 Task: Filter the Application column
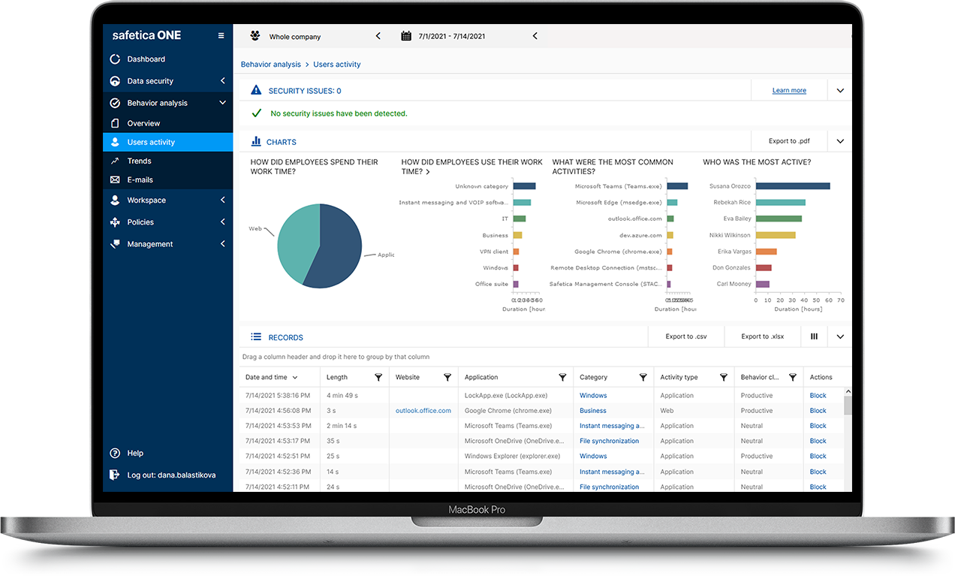click(562, 377)
